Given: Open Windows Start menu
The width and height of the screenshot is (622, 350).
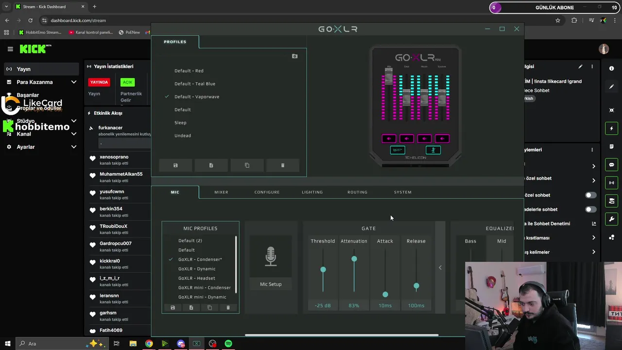Looking at the screenshot, I should coord(8,344).
